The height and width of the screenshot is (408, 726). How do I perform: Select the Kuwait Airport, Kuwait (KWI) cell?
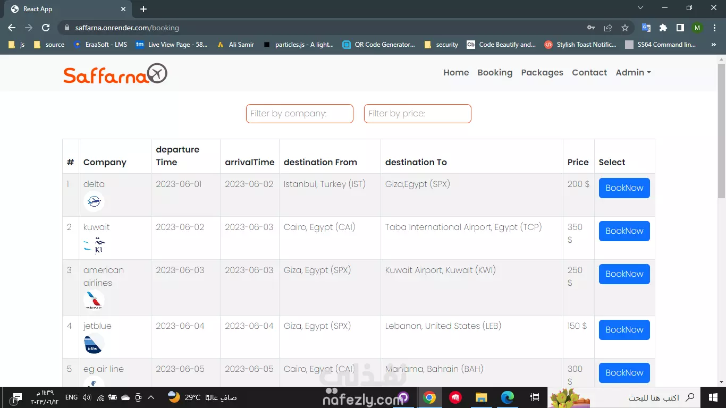(472, 287)
